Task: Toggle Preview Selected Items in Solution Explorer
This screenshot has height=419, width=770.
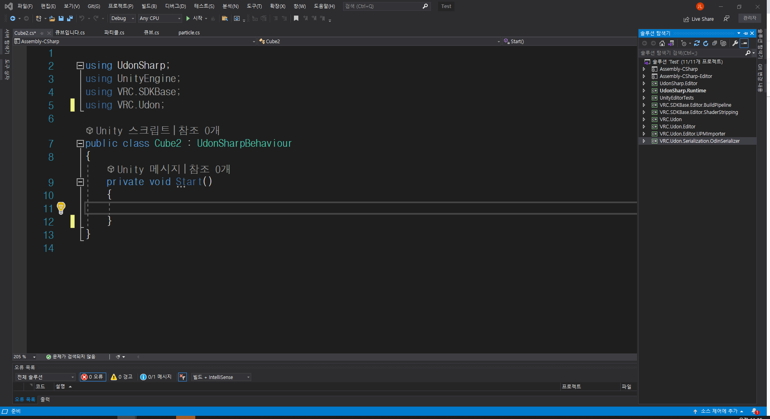Action: click(744, 43)
